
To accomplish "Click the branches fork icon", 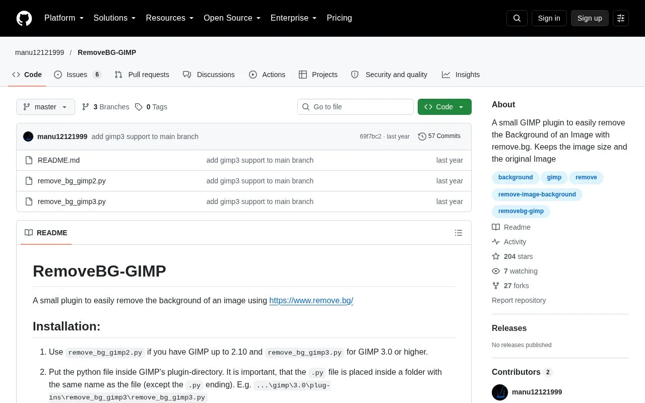I will coord(86,107).
